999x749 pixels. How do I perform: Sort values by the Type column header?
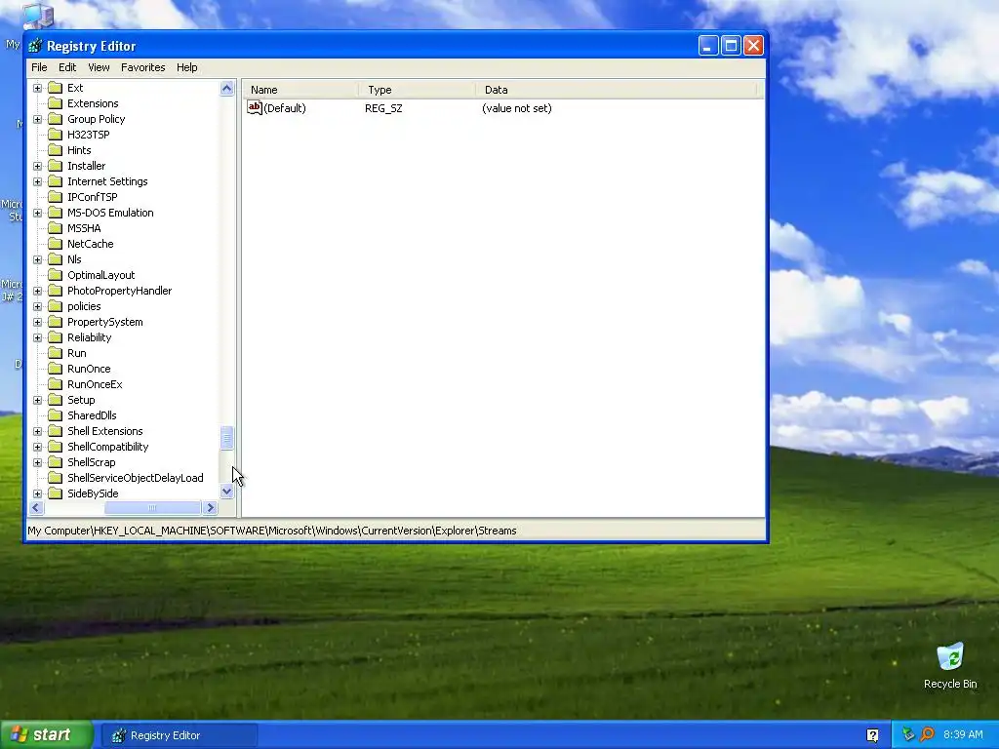point(418,90)
